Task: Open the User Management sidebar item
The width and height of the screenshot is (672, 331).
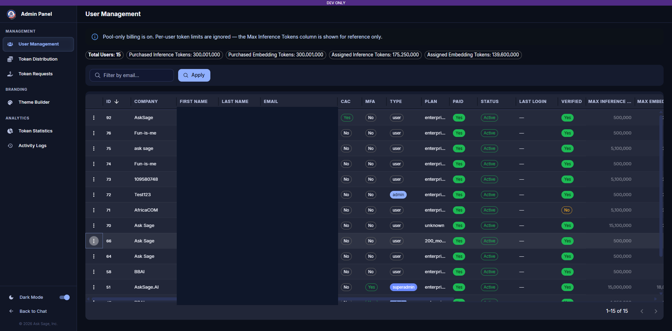Action: click(38, 44)
